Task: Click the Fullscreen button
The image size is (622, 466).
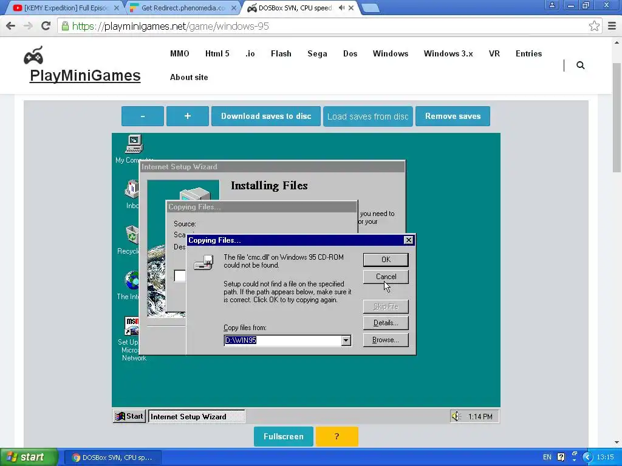Action: (x=284, y=436)
